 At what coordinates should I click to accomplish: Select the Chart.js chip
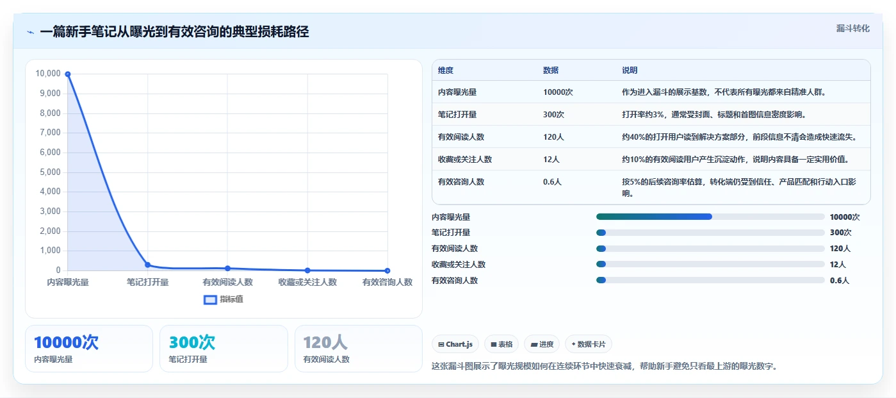click(x=455, y=344)
